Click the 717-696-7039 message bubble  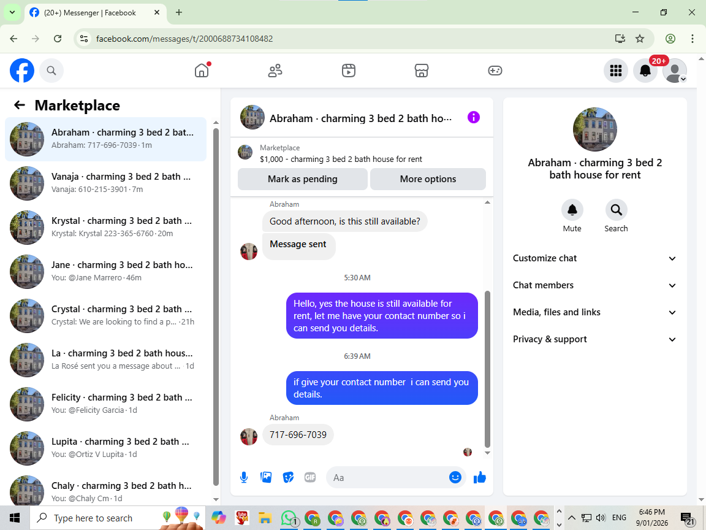coord(298,434)
